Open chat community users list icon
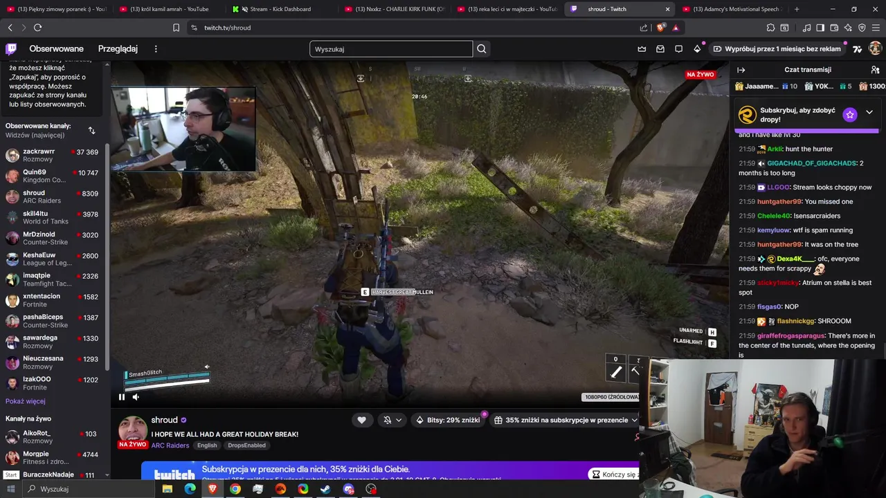 coord(875,70)
